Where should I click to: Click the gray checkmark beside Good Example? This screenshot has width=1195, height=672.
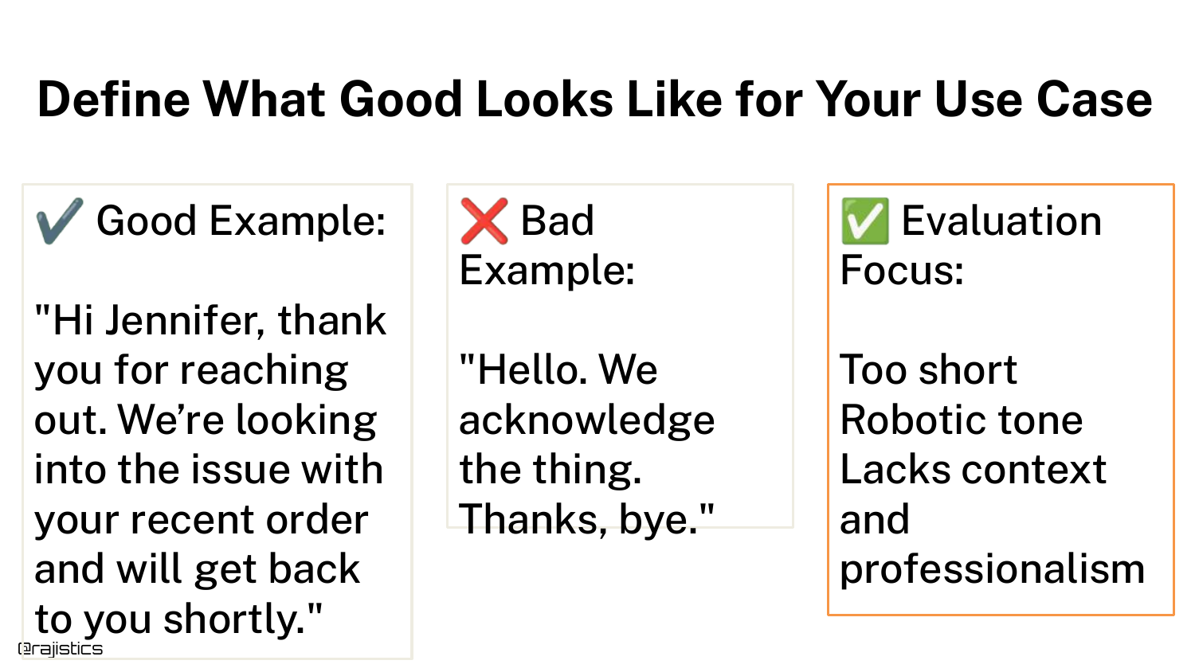pyautogui.click(x=60, y=221)
